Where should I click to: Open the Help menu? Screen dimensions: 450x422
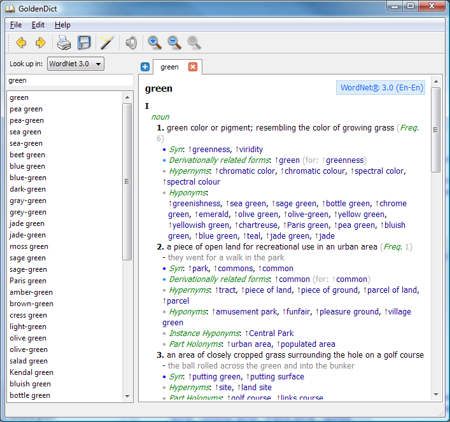(x=62, y=25)
